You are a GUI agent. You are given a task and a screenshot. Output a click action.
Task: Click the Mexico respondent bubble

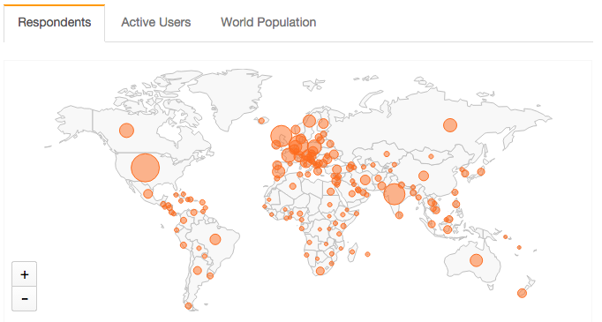tap(147, 194)
